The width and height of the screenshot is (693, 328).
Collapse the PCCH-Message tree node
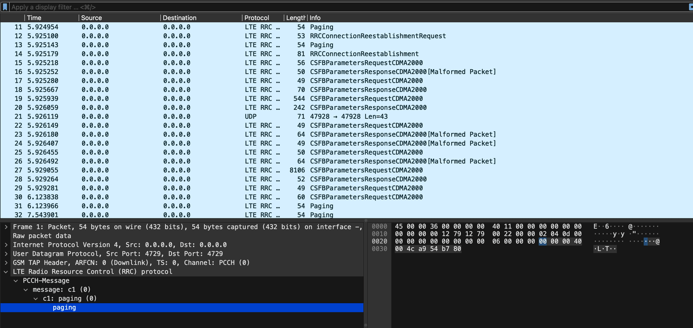(16, 280)
